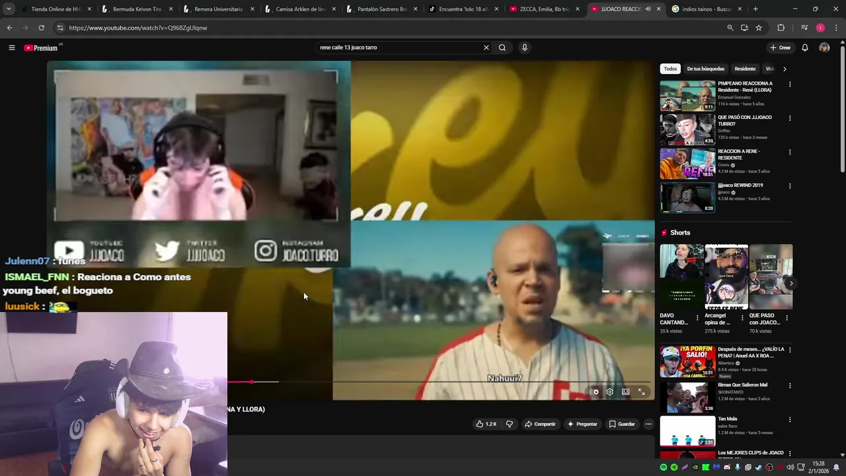This screenshot has width=846, height=476.
Task: Open PIMPEANO REACCIONA A Residente thumbnail
Action: click(x=687, y=96)
